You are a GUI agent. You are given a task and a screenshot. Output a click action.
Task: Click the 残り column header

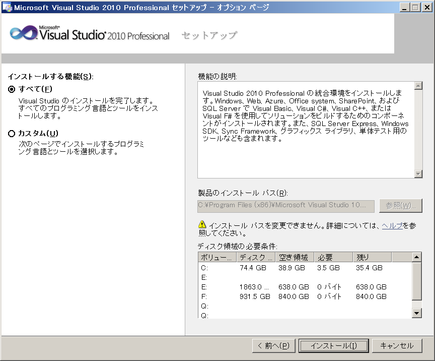click(372, 257)
